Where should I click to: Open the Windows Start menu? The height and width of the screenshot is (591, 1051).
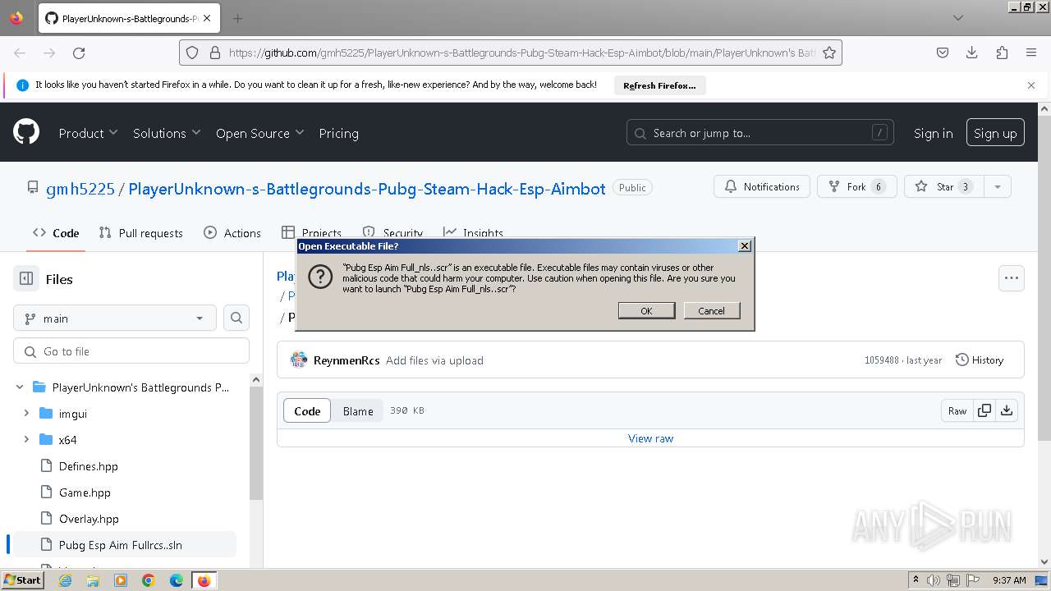[22, 580]
